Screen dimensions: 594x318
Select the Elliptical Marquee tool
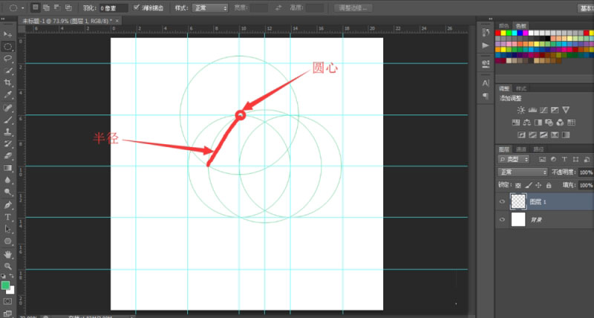click(x=7, y=47)
